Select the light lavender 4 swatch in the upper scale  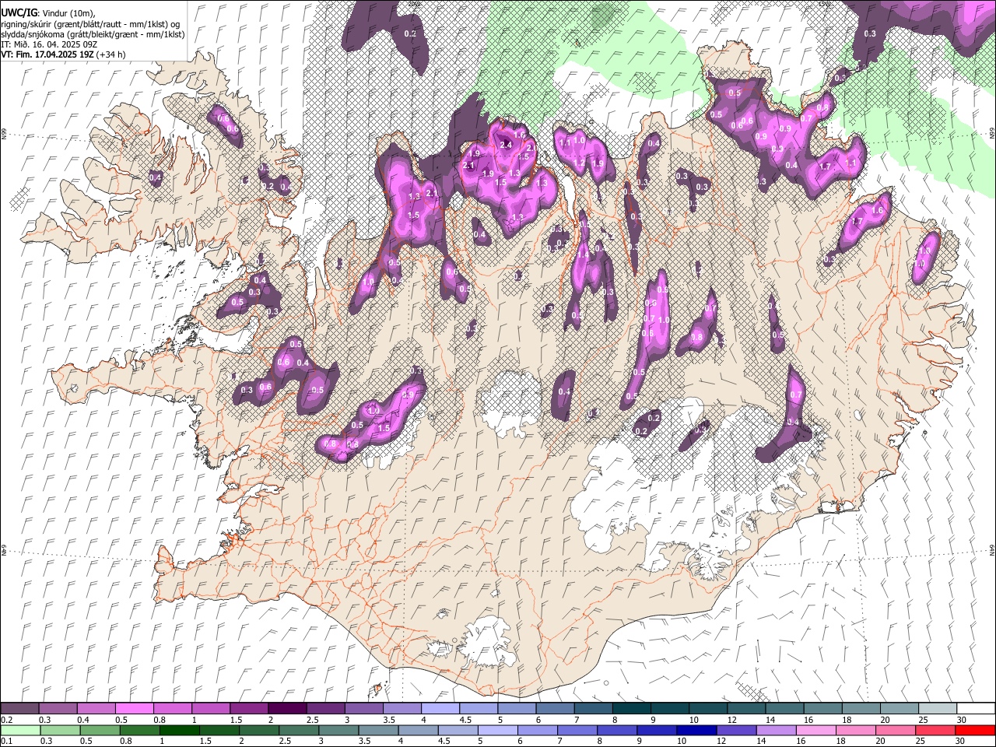[440, 709]
